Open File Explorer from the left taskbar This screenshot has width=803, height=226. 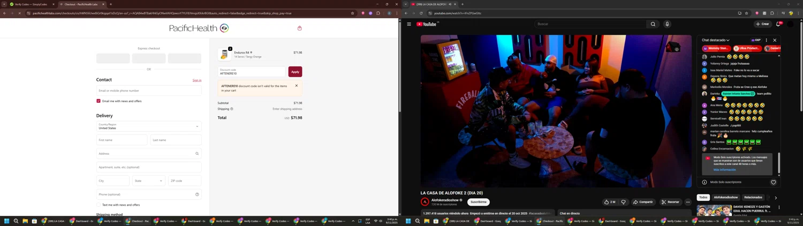point(25,221)
